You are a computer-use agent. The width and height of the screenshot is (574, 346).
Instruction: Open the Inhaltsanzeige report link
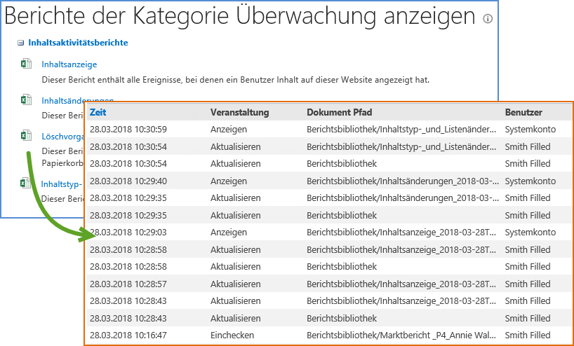coord(69,64)
